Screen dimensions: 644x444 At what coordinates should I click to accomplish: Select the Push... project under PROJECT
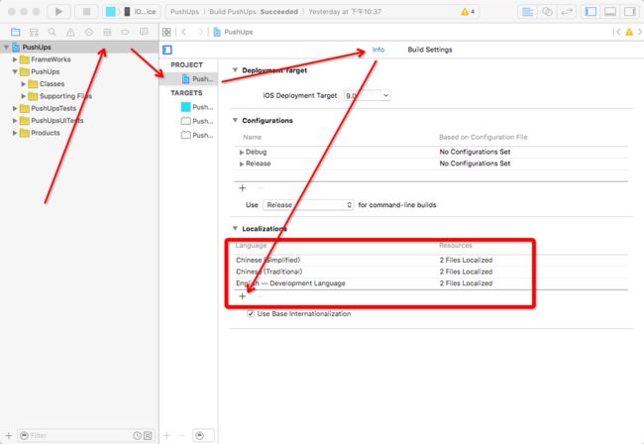(x=189, y=79)
